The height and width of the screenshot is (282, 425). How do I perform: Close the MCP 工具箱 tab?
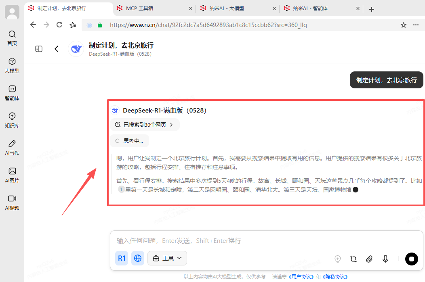pyautogui.click(x=191, y=8)
